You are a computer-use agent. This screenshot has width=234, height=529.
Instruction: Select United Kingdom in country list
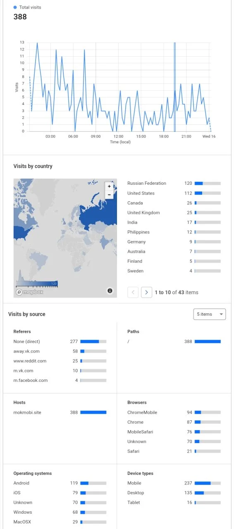click(x=174, y=212)
